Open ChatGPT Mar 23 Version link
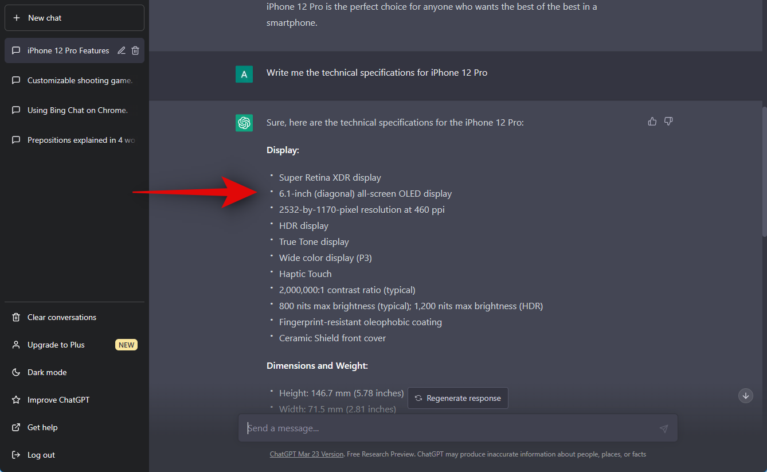767x472 pixels. (x=307, y=454)
